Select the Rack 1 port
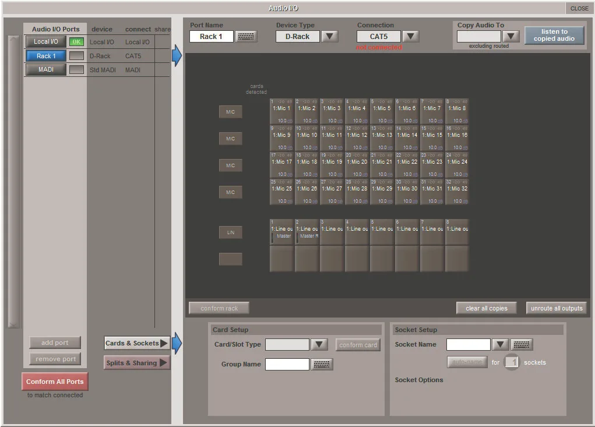 46,56
